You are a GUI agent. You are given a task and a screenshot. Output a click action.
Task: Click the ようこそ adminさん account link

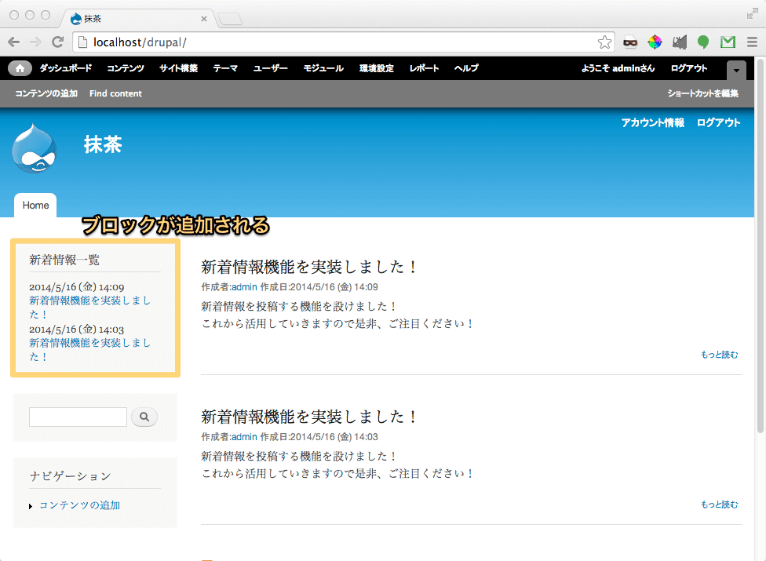tap(618, 68)
